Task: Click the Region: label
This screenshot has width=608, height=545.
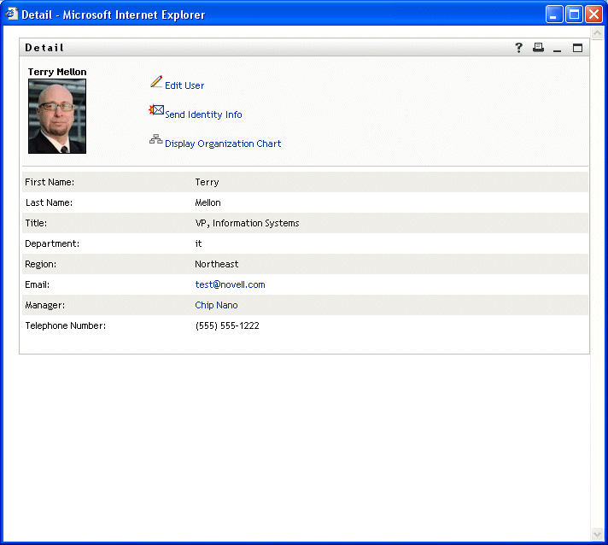Action: [40, 264]
